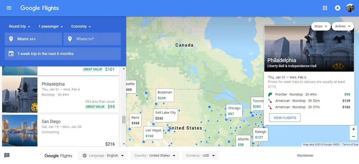This screenshot has height=164, width=359.
Task: Click the VIEW FLIGHTS button
Action: pyautogui.click(x=285, y=118)
